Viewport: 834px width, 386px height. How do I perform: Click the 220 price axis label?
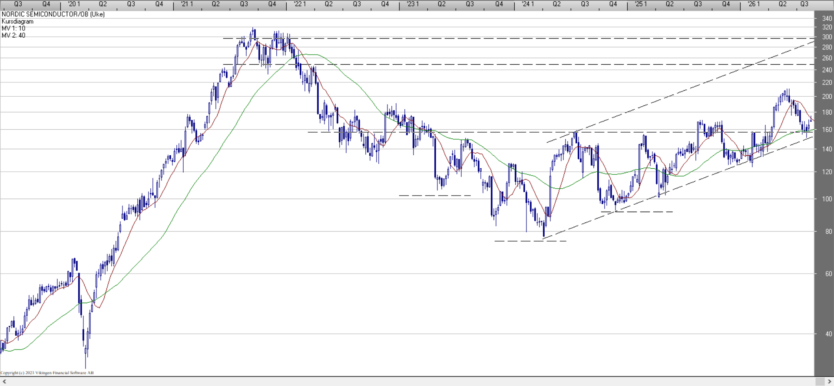click(x=827, y=82)
